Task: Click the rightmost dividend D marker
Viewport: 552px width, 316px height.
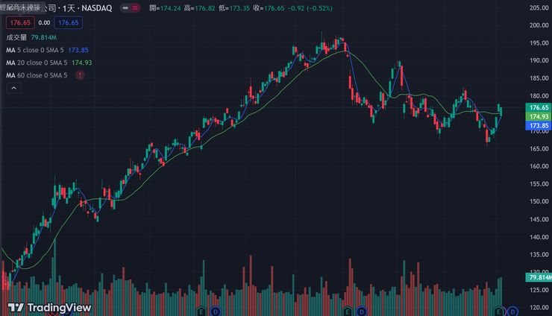Action: pyautogui.click(x=511, y=310)
